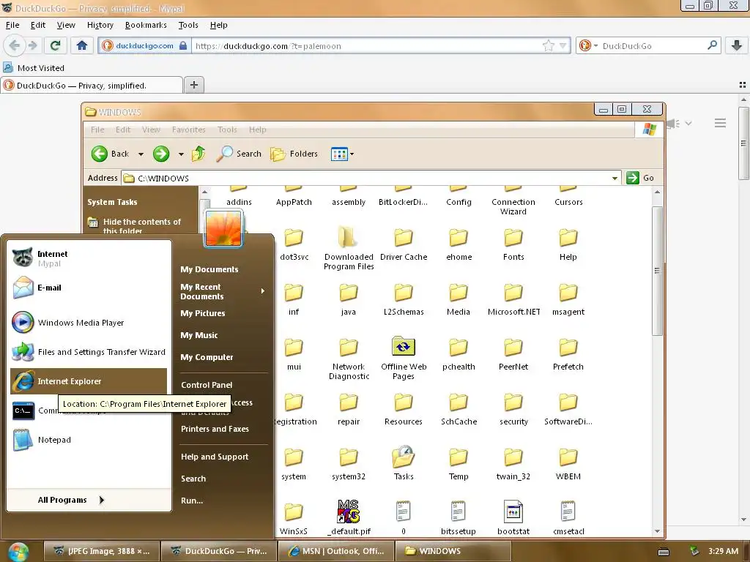Image resolution: width=750 pixels, height=562 pixels.
Task: Switch to MSN Outlook taskbar button
Action: (x=336, y=551)
